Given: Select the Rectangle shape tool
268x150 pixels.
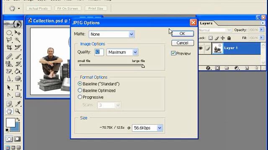Looking at the screenshot, I should [x=18, y=95].
